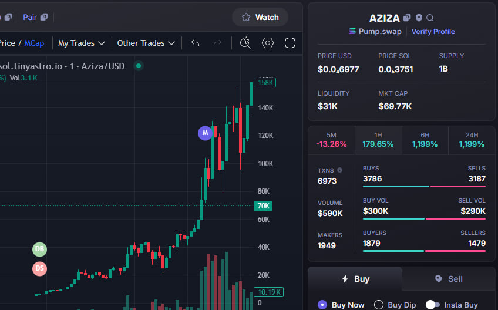Switch to the Buy tab

tap(355, 279)
